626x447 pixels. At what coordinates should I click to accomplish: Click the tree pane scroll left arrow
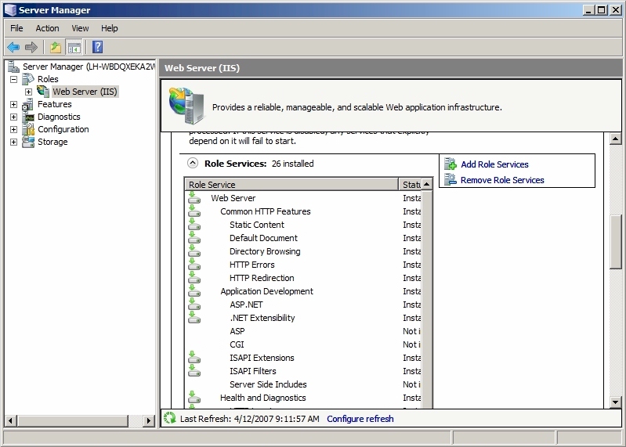coord(10,420)
